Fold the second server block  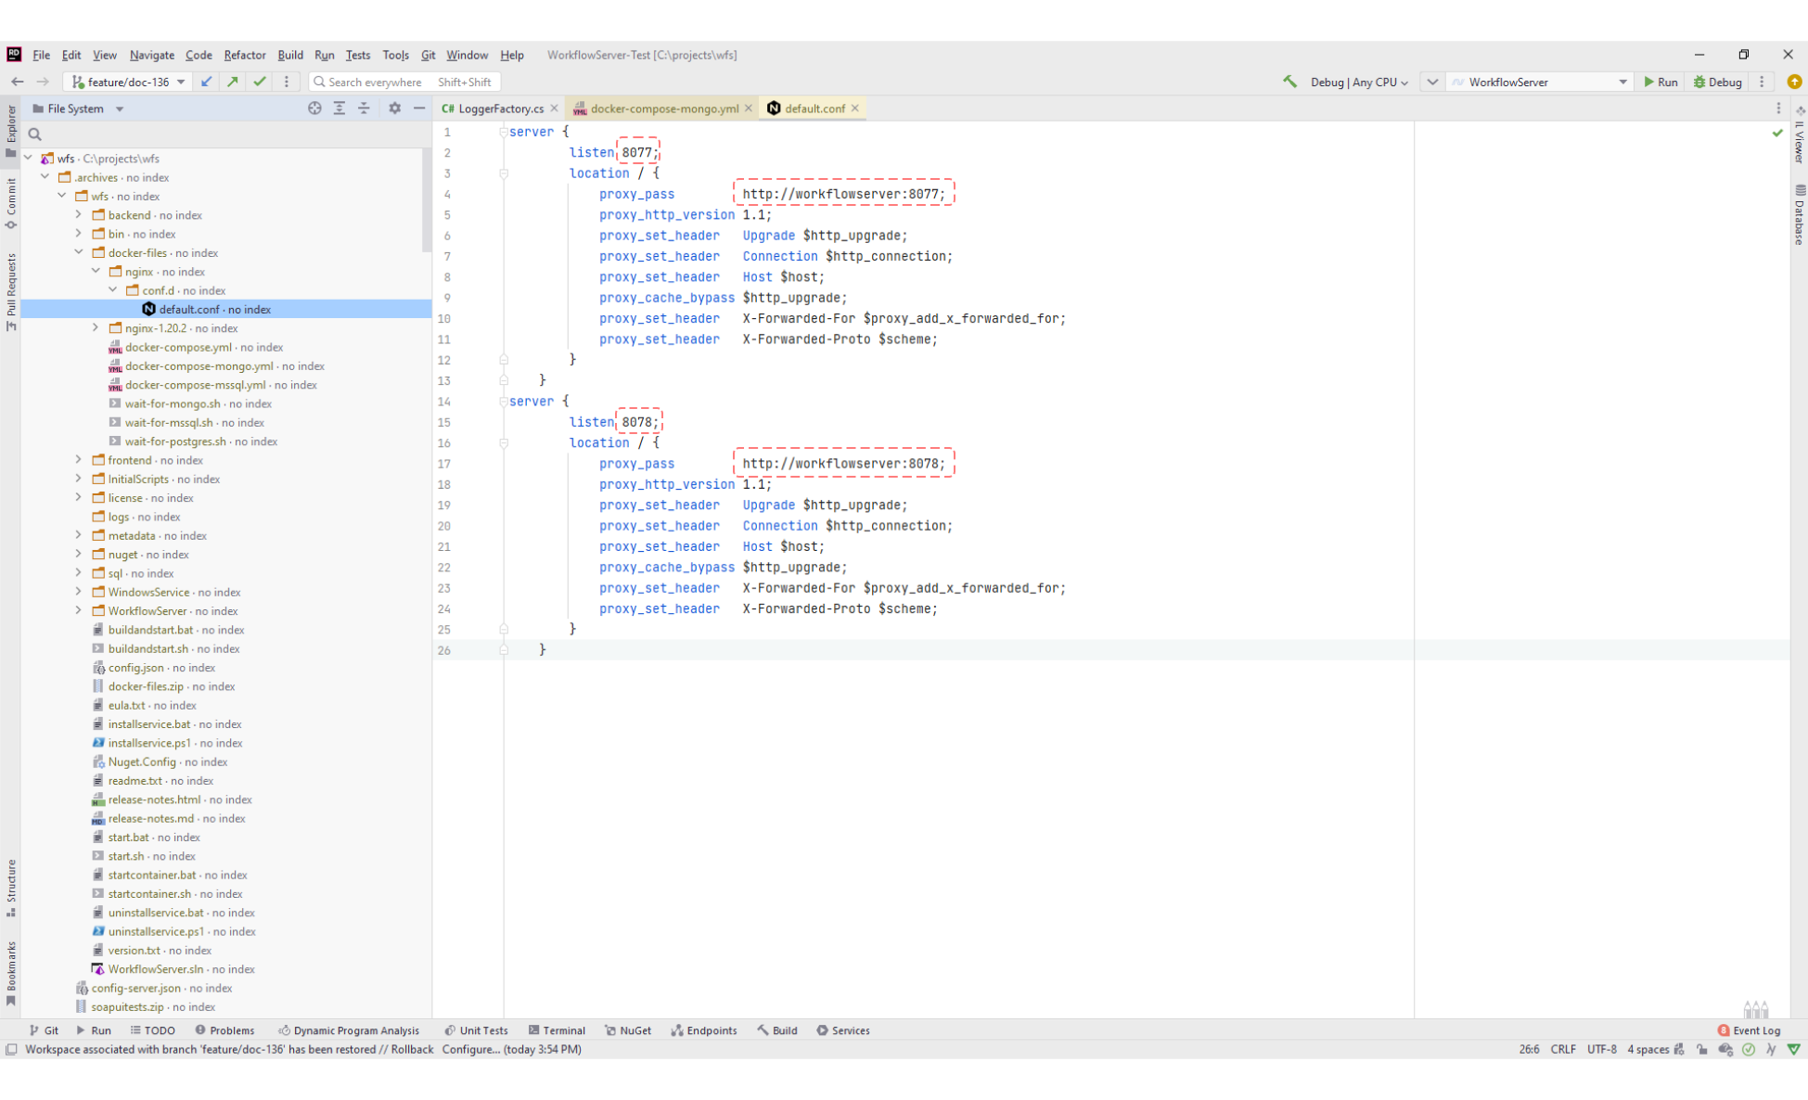click(x=503, y=402)
